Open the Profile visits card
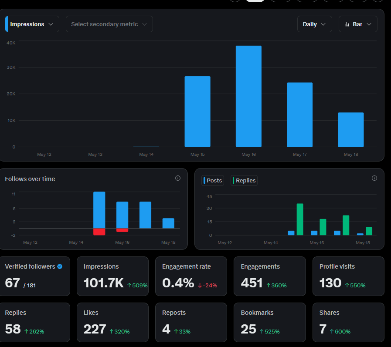 (348, 276)
